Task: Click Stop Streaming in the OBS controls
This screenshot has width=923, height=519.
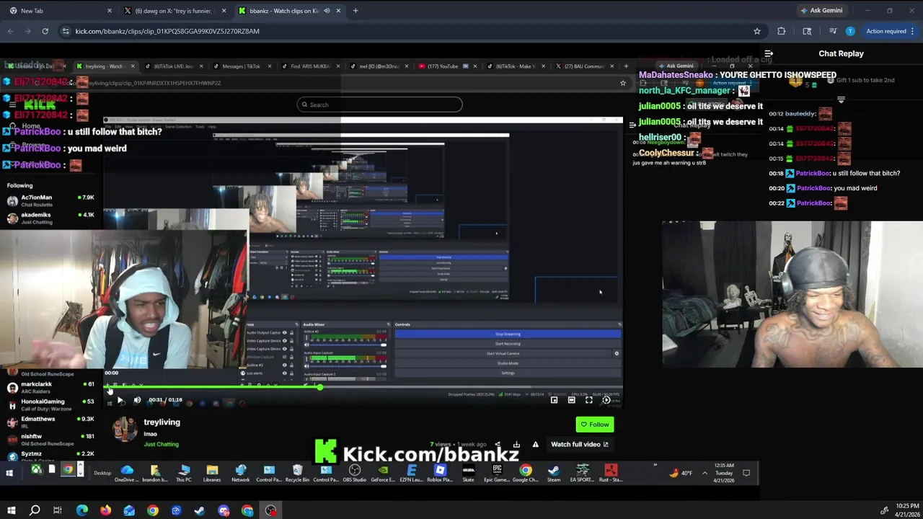Action: coord(508,334)
